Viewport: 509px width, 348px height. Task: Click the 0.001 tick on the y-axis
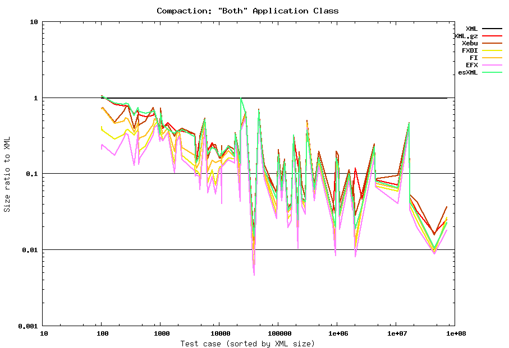(x=28, y=326)
